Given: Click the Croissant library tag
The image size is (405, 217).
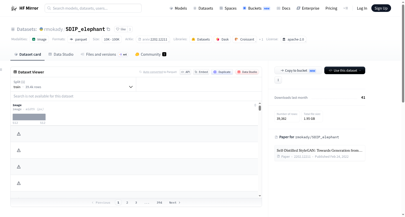Looking at the screenshot, I should click(x=245, y=39).
